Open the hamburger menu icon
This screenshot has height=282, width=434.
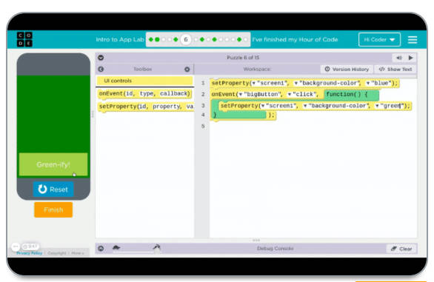[x=413, y=39]
